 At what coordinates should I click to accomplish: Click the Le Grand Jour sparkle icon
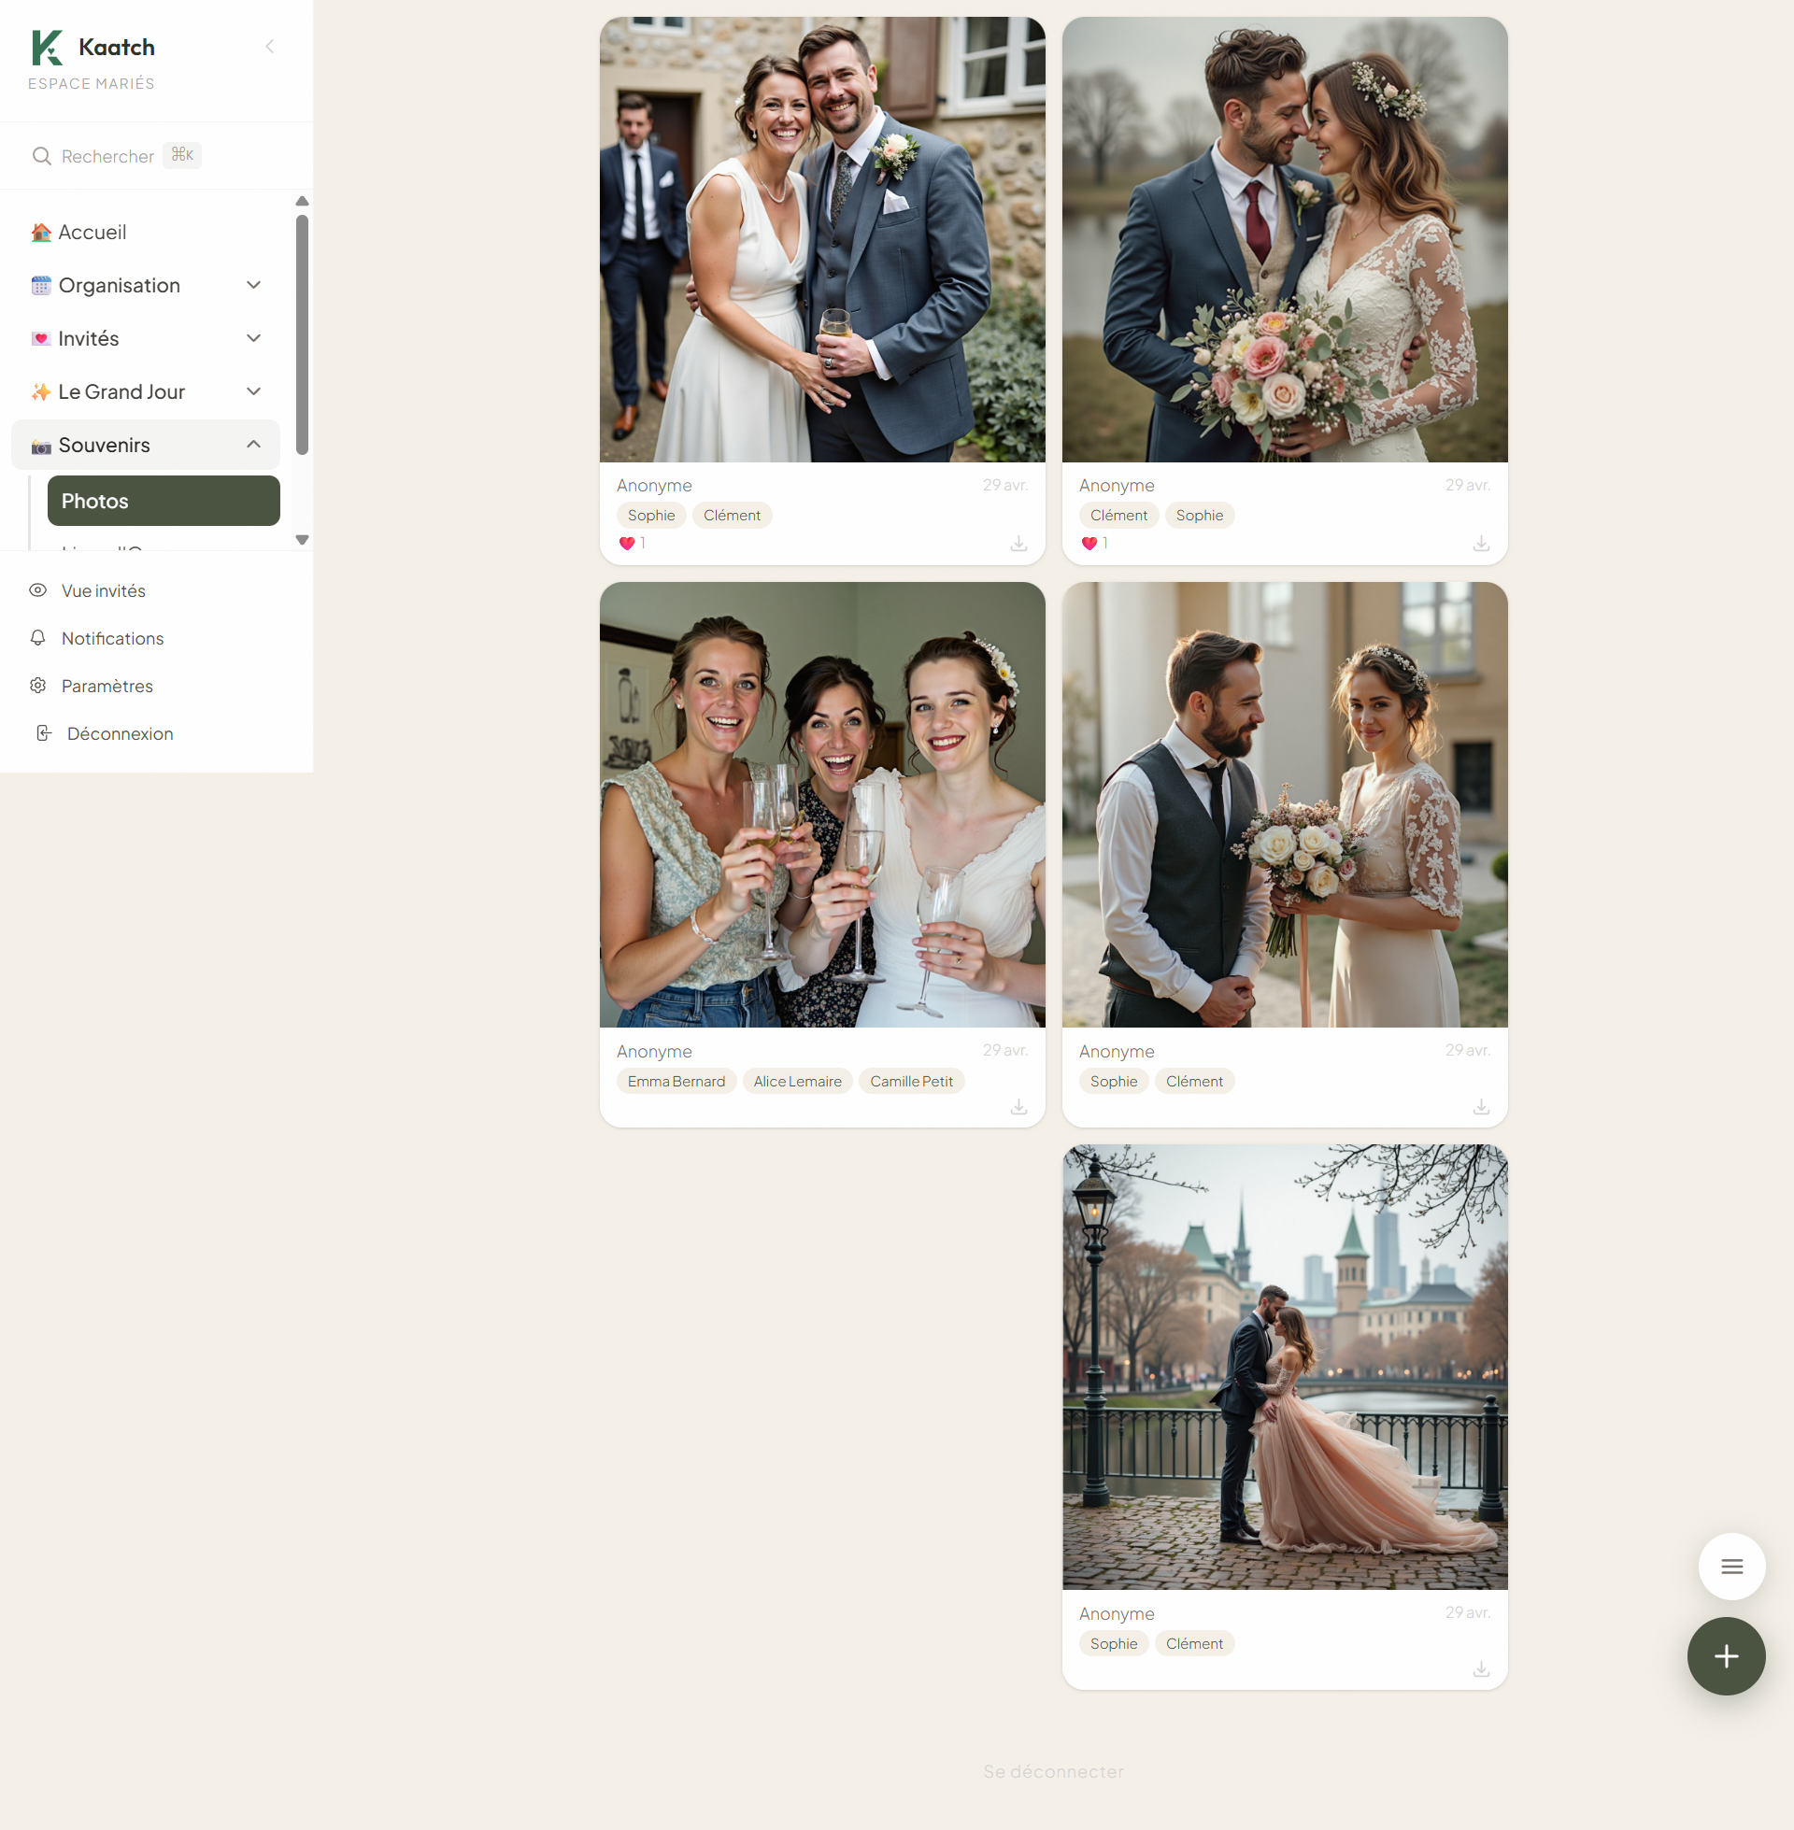click(x=40, y=391)
